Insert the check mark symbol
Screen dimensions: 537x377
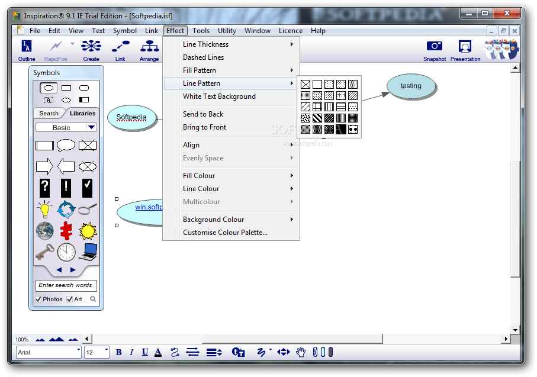click(88, 188)
